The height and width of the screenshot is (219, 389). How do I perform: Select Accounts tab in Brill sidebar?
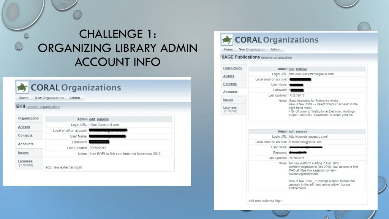click(x=26, y=144)
